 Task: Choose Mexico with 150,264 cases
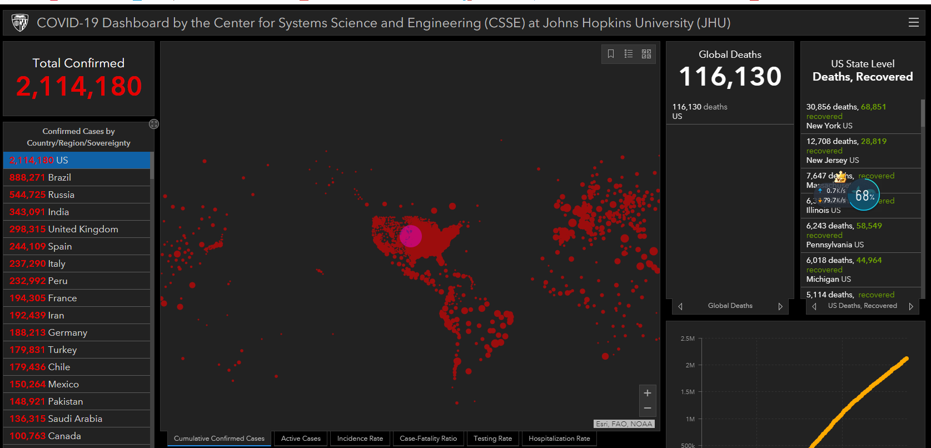[77, 384]
